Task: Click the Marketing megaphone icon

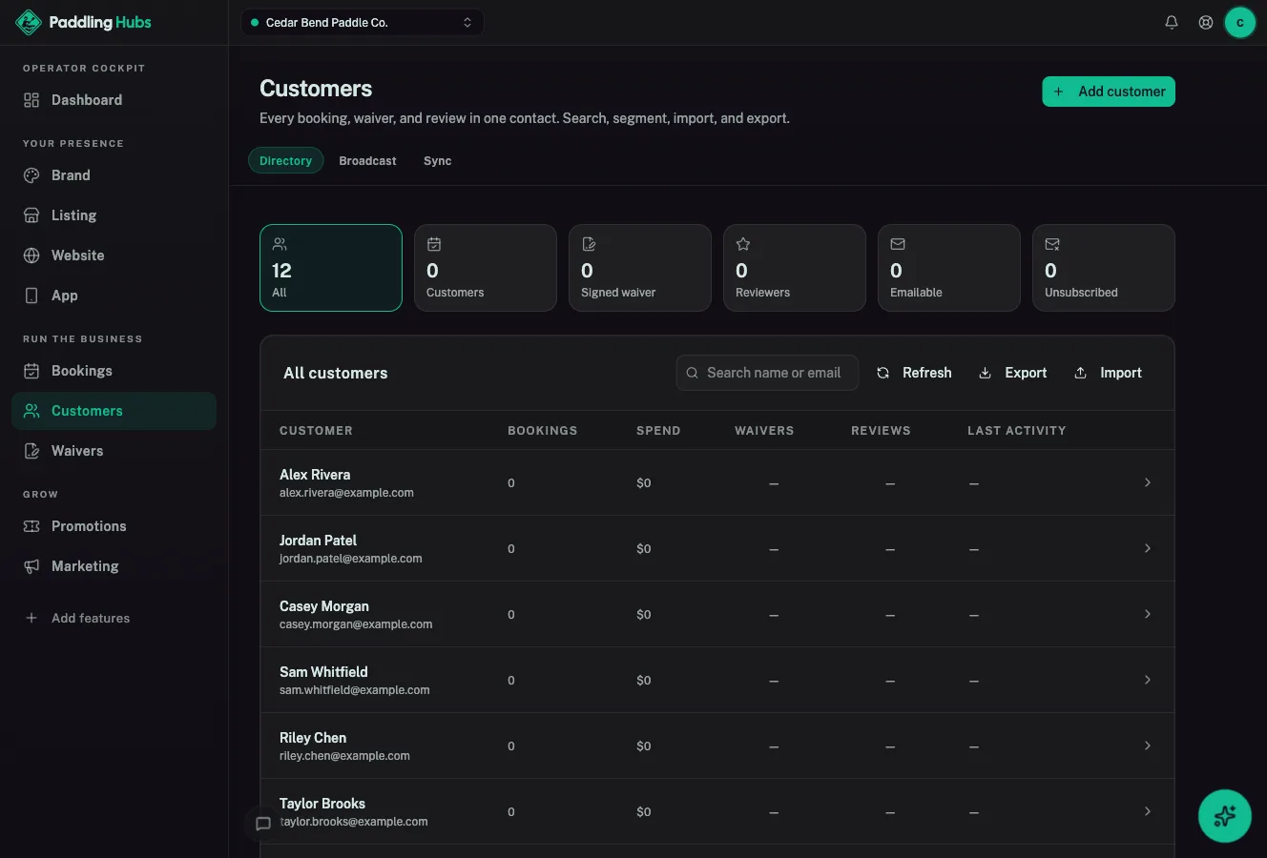Action: (x=31, y=566)
